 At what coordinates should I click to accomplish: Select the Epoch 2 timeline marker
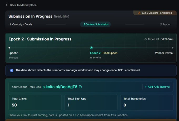click(x=91, y=48)
